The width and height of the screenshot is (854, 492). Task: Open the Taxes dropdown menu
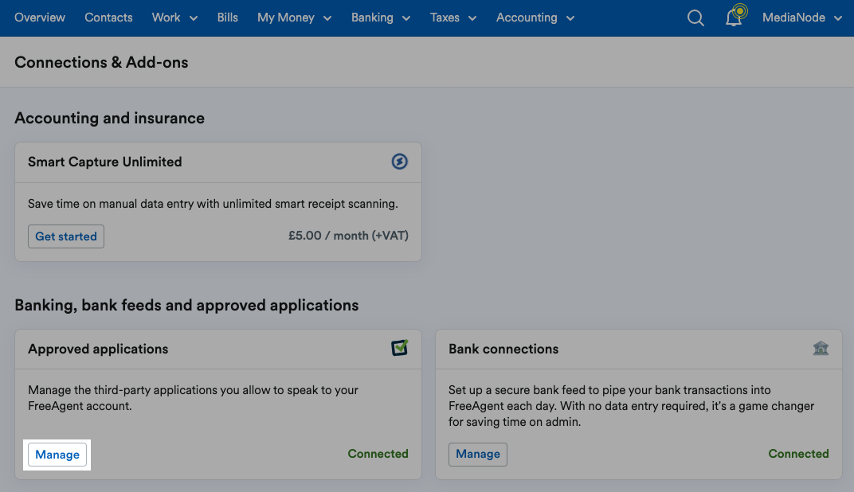click(452, 18)
